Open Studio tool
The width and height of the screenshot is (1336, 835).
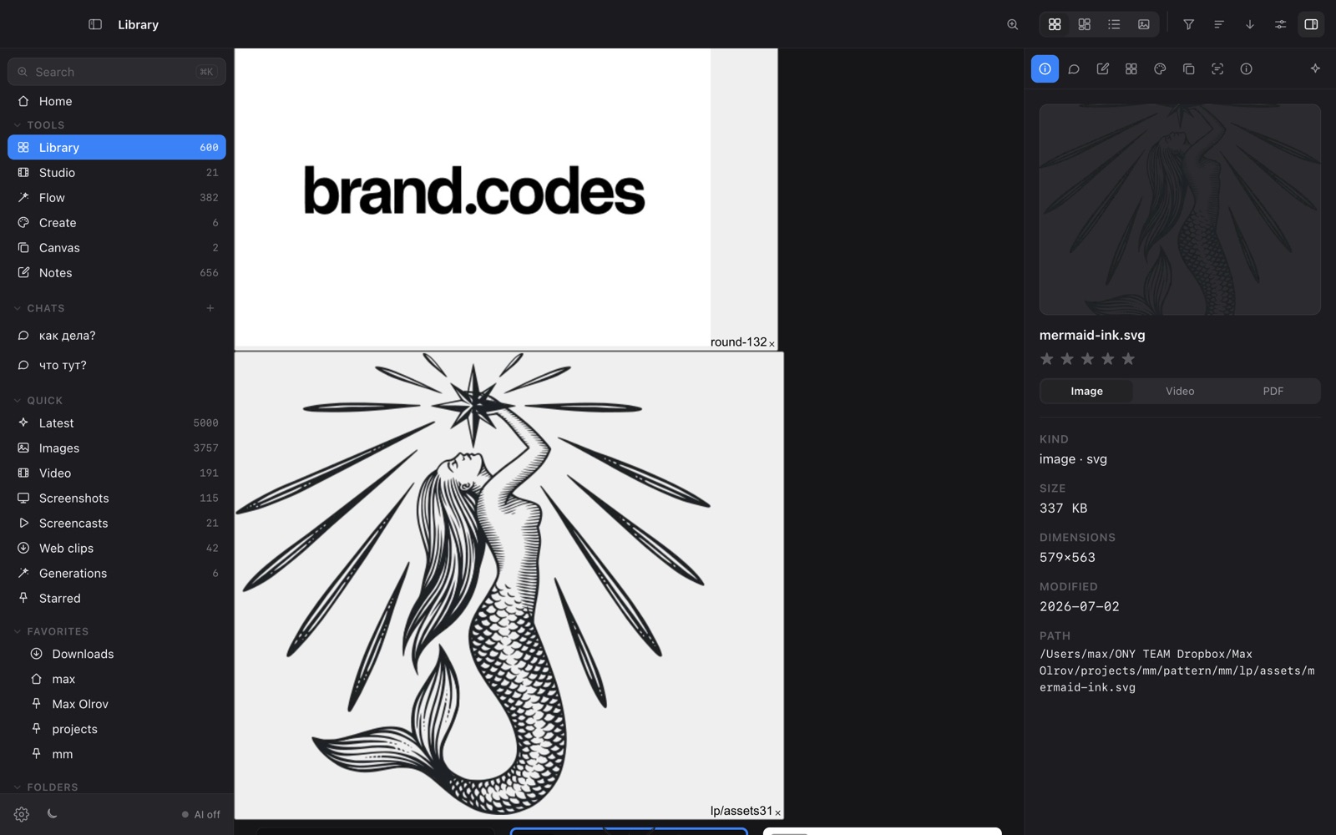(x=117, y=172)
